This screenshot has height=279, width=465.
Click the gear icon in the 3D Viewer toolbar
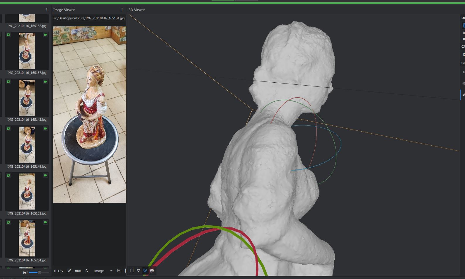(152, 271)
